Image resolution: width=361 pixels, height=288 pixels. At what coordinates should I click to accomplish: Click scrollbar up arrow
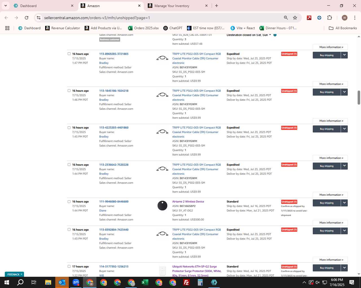[x=359, y=36]
